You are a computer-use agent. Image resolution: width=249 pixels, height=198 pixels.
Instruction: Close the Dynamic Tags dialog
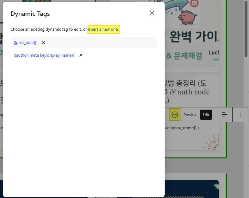coord(152,13)
